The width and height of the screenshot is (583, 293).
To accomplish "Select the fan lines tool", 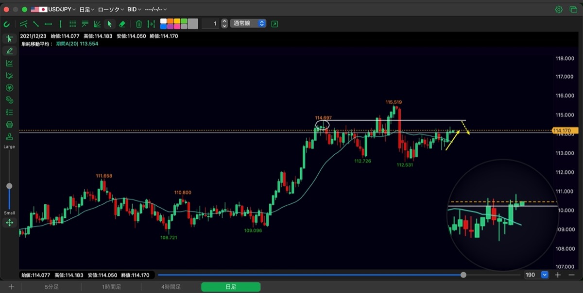I will click(x=97, y=24).
